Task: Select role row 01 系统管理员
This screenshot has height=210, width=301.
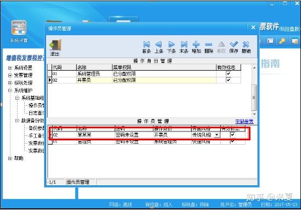Action: coord(144,73)
